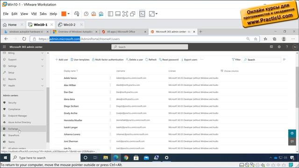Screen dimensions: 299x168
Task: Open the Edge settings and more menu
Action: coord(293,39)
